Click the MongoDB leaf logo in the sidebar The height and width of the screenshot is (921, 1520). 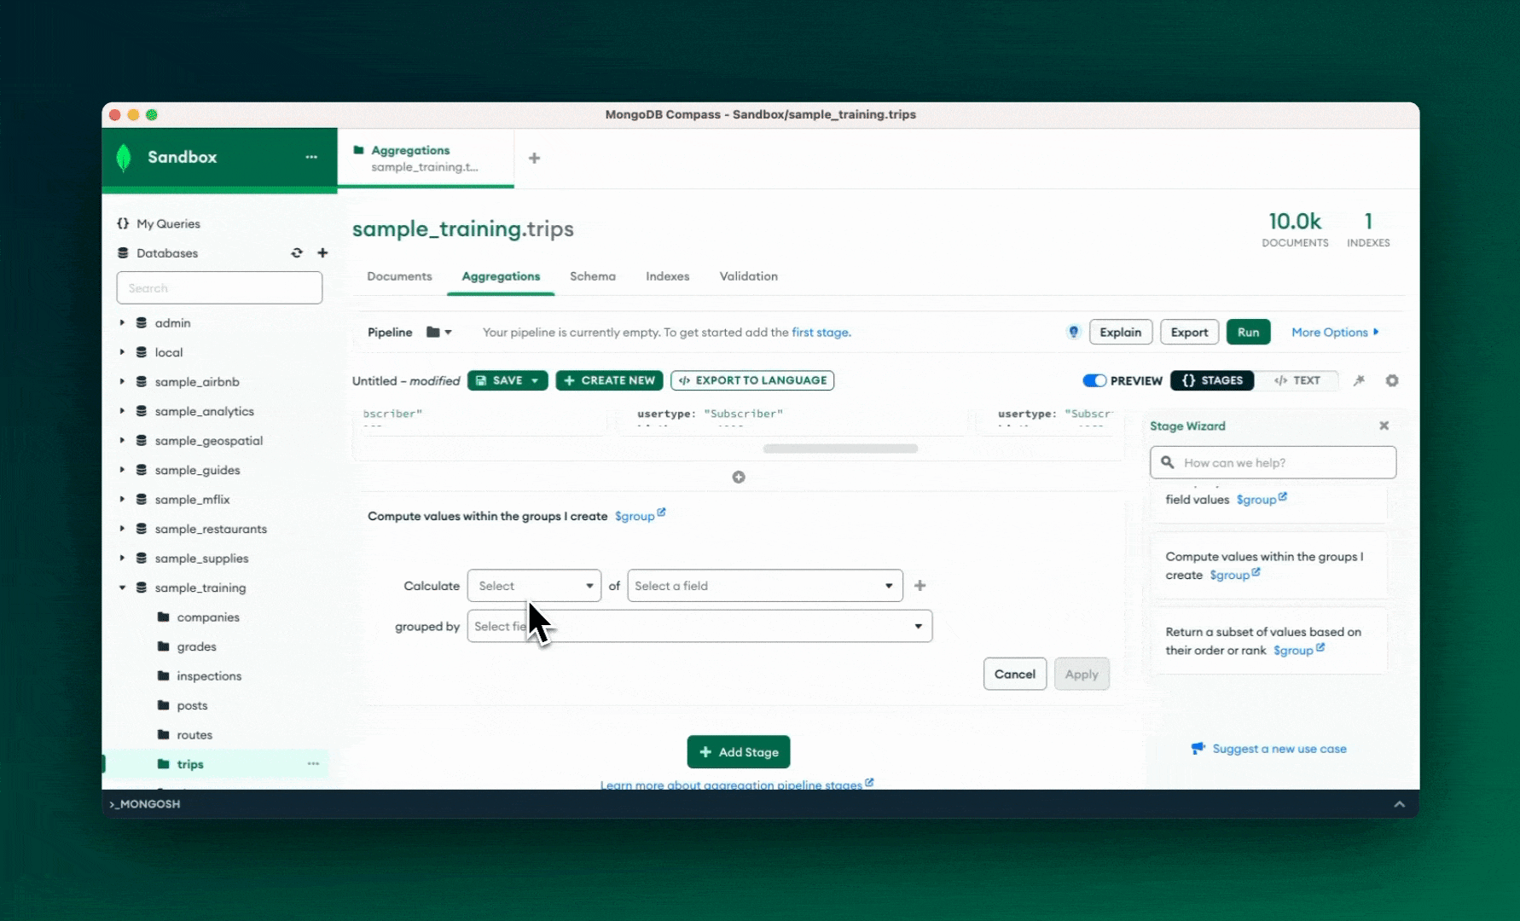(x=125, y=157)
